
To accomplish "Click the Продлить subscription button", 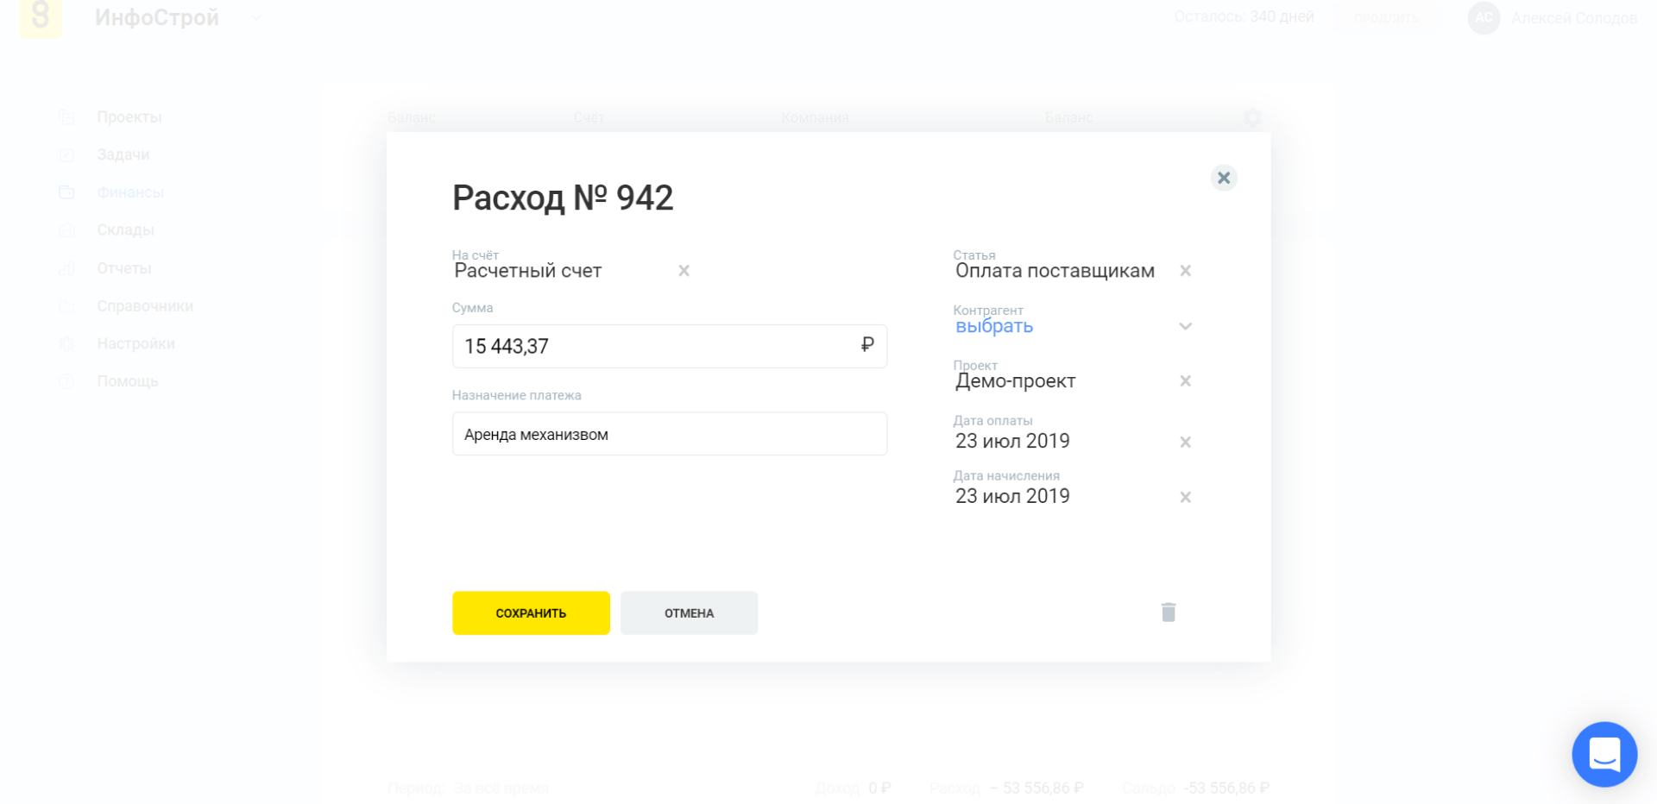I will click(1386, 17).
